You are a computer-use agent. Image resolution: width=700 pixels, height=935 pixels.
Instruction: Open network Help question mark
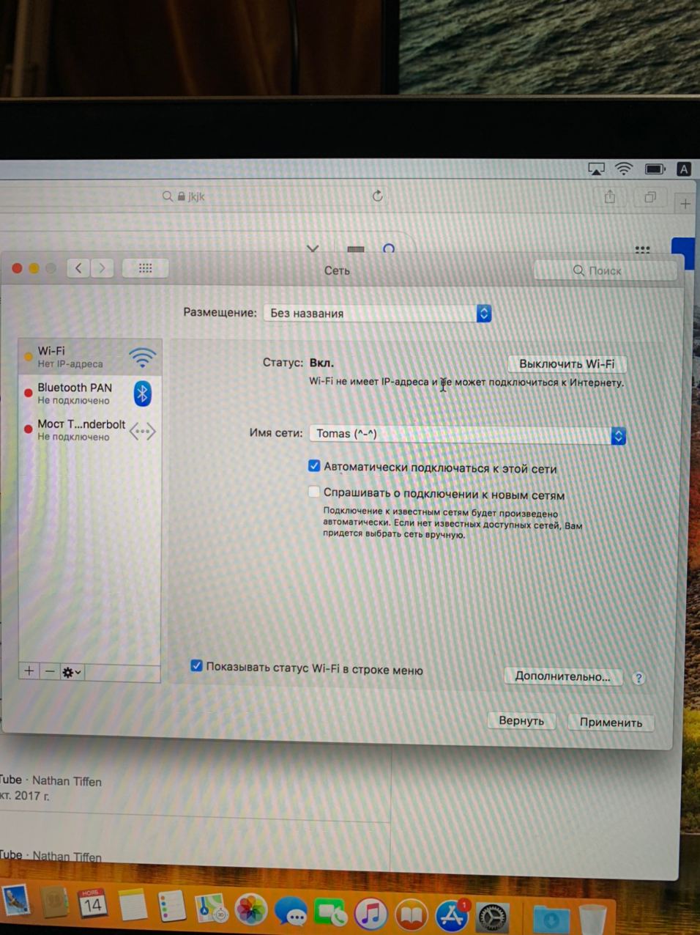638,678
